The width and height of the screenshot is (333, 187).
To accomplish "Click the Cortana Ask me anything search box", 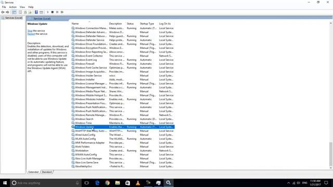I will [x=46, y=183].
